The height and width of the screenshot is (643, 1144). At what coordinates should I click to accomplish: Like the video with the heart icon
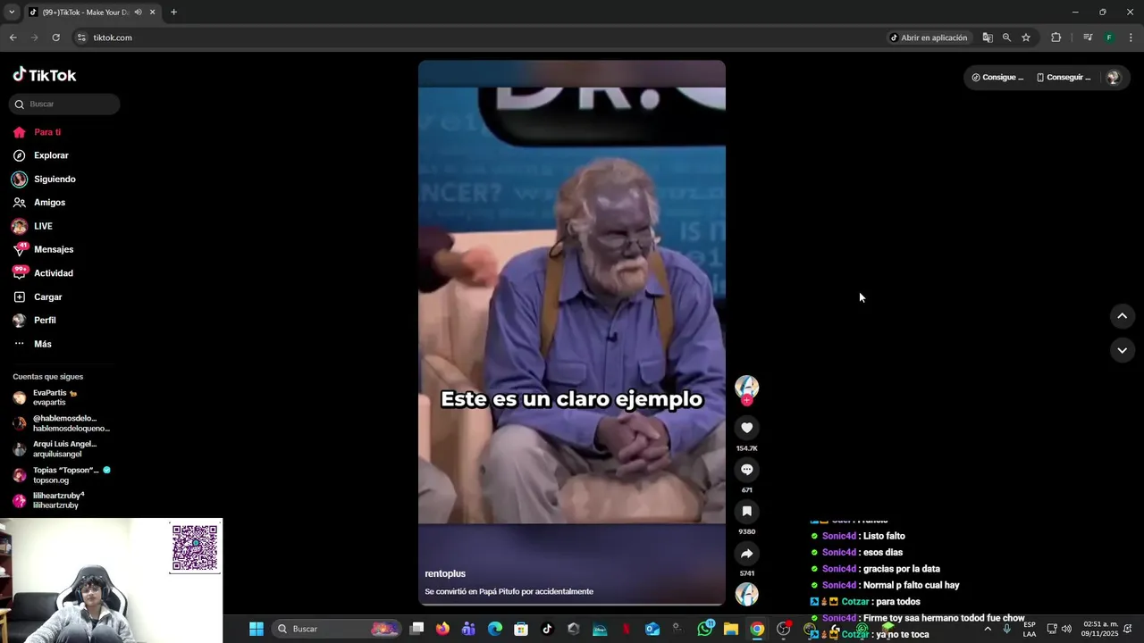[746, 428]
